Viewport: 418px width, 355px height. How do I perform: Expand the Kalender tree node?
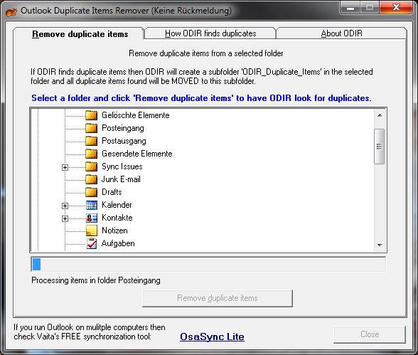coord(65,206)
